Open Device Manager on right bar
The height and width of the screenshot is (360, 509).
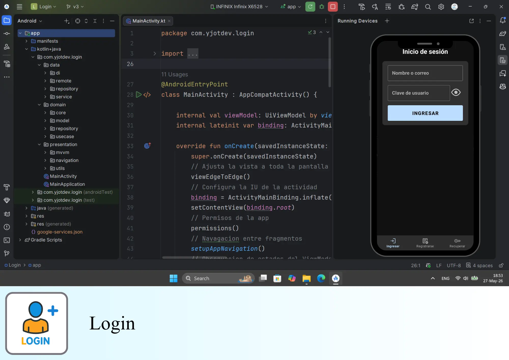pos(503,47)
